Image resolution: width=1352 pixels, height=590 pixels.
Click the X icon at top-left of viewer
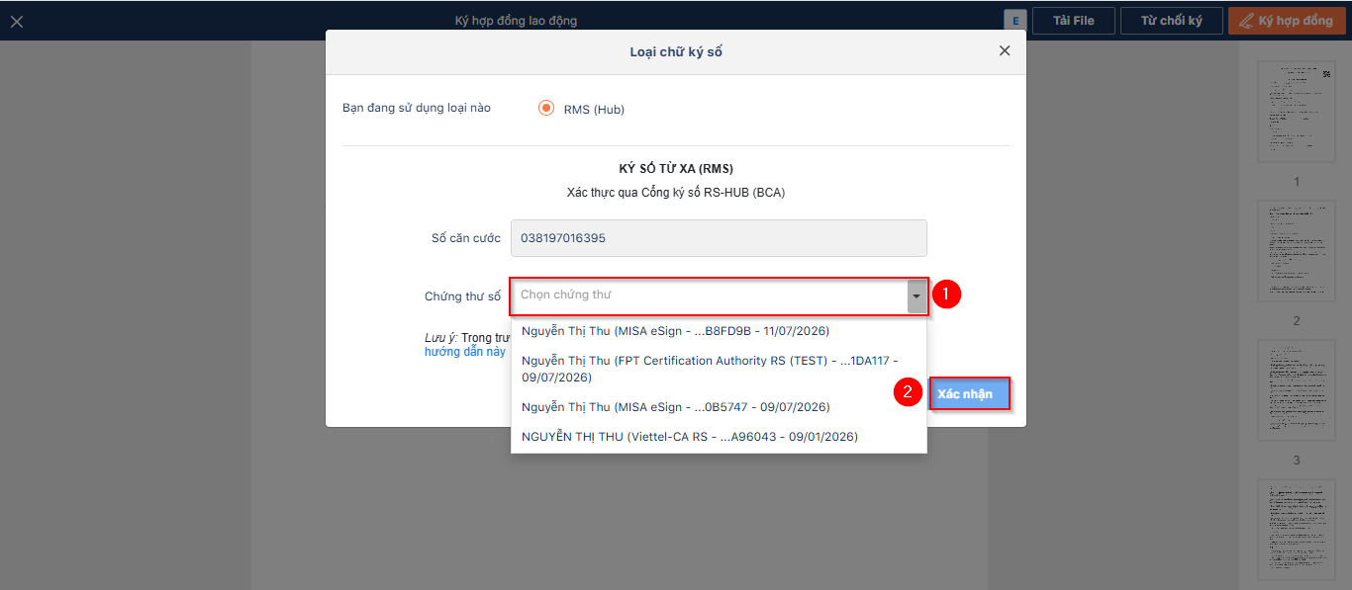coord(17,21)
